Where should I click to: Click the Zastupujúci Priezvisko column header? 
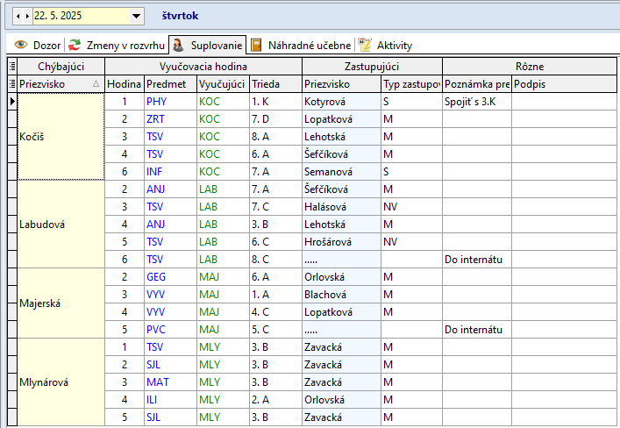coord(342,84)
